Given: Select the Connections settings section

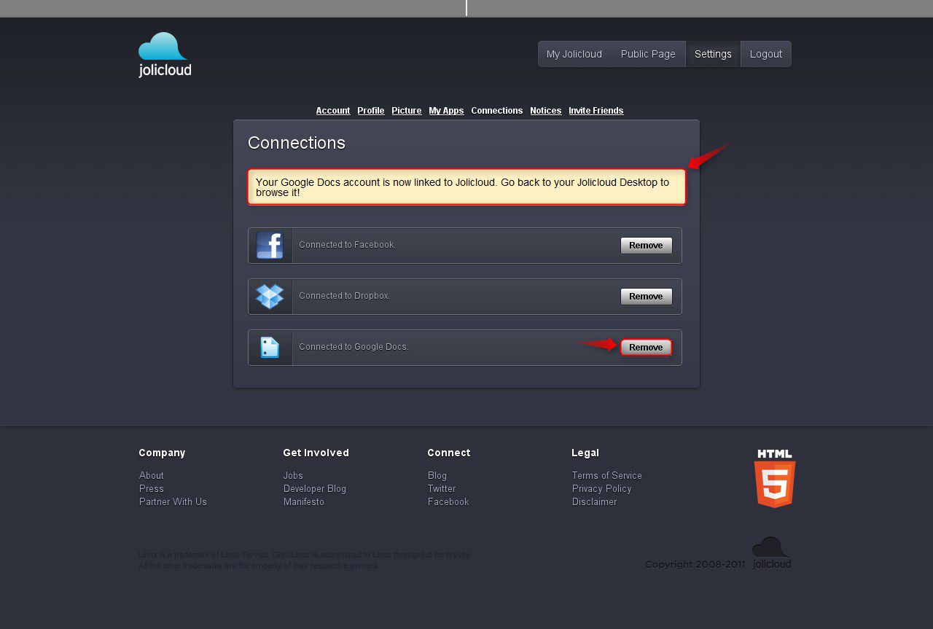Looking at the screenshot, I should [x=497, y=111].
